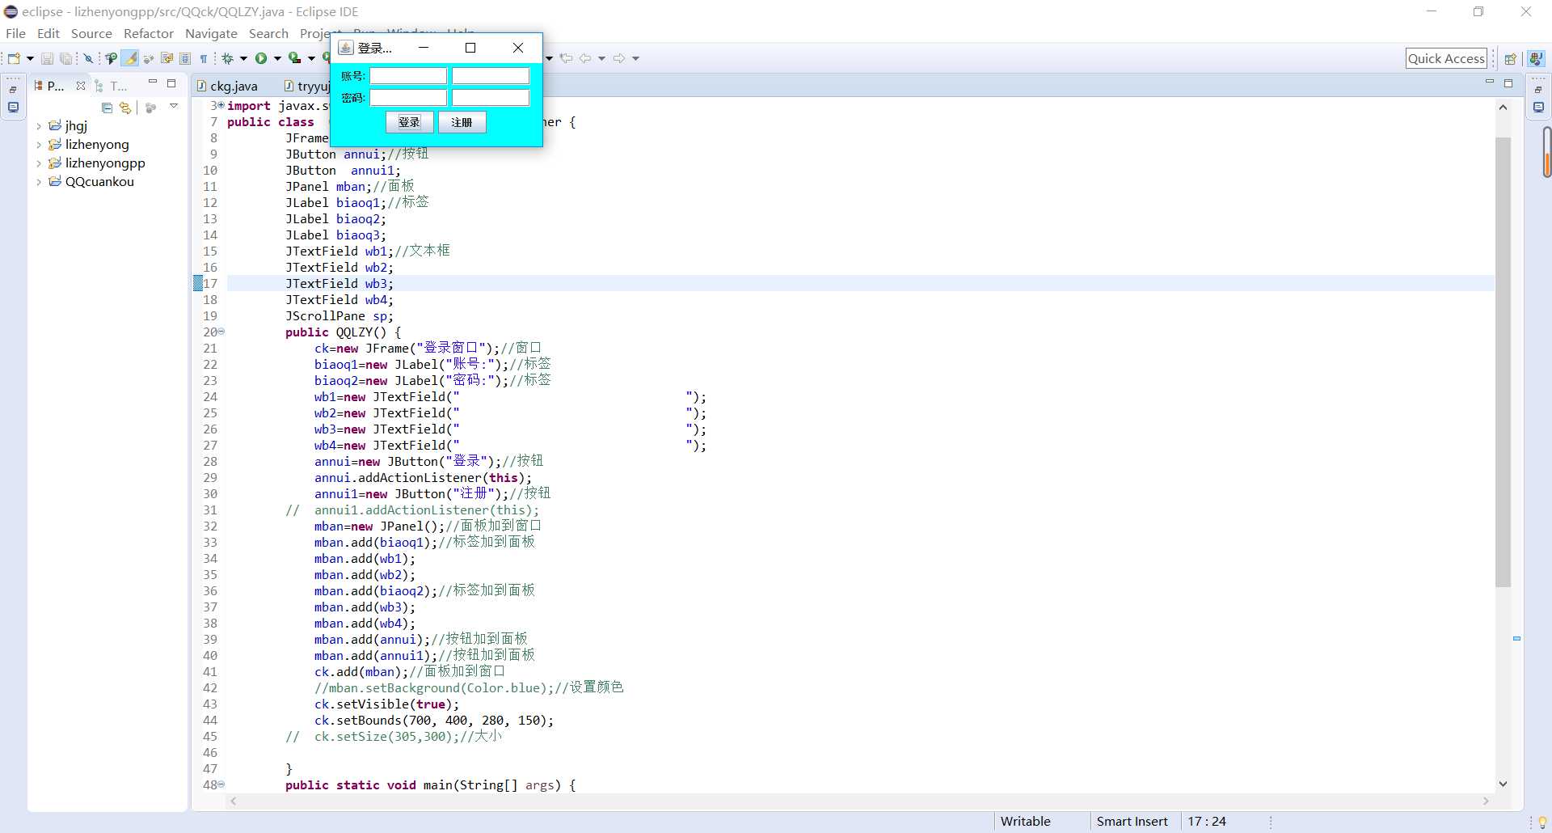The image size is (1552, 833).
Task: Open the Source menu
Action: [91, 33]
